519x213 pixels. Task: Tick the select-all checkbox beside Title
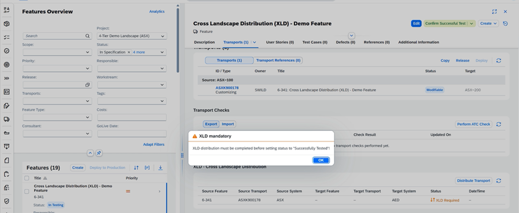click(x=27, y=178)
